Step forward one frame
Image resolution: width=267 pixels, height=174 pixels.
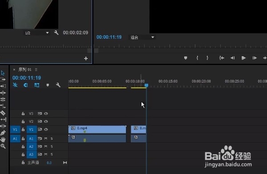(x=255, y=58)
